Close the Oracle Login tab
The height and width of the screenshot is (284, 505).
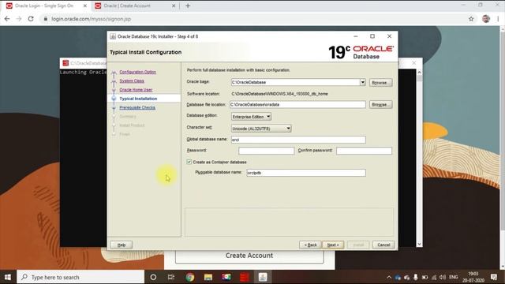tap(85, 6)
